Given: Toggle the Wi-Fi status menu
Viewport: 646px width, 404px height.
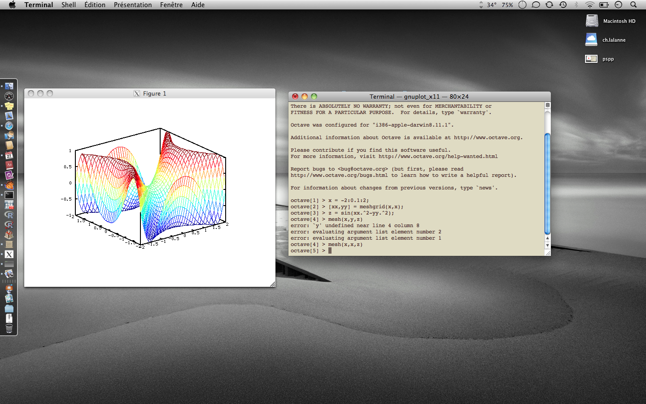Looking at the screenshot, I should click(590, 5).
